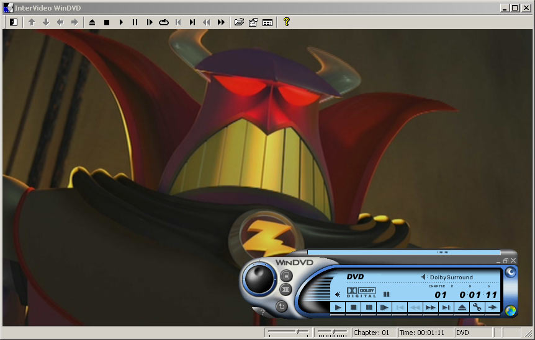The width and height of the screenshot is (535, 340).
Task: Click the volume speaker icon beside Dolby Digital
Action: tap(338, 294)
